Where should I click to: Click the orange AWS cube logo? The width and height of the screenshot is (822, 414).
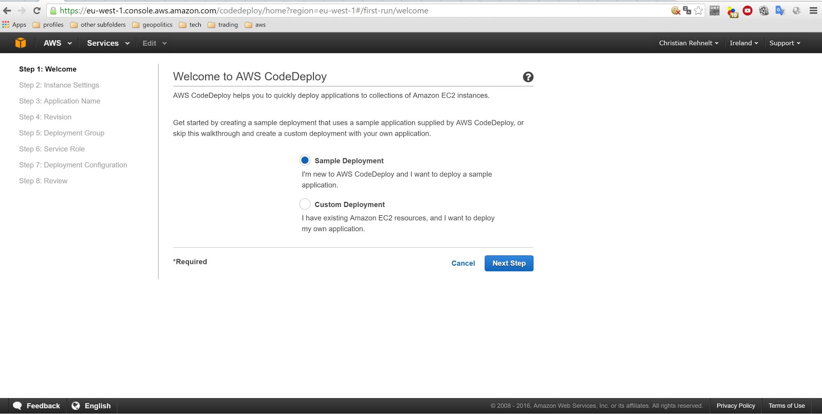click(x=21, y=43)
